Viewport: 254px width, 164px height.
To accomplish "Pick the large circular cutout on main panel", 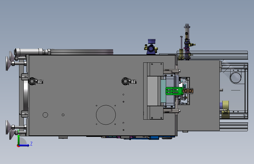I will [106, 115].
